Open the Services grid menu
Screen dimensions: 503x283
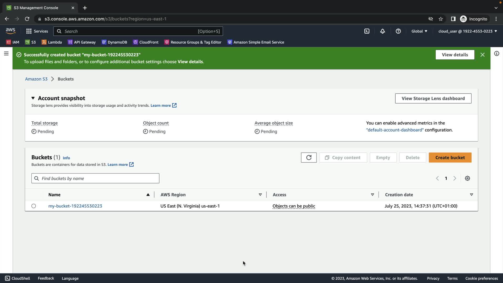37,31
